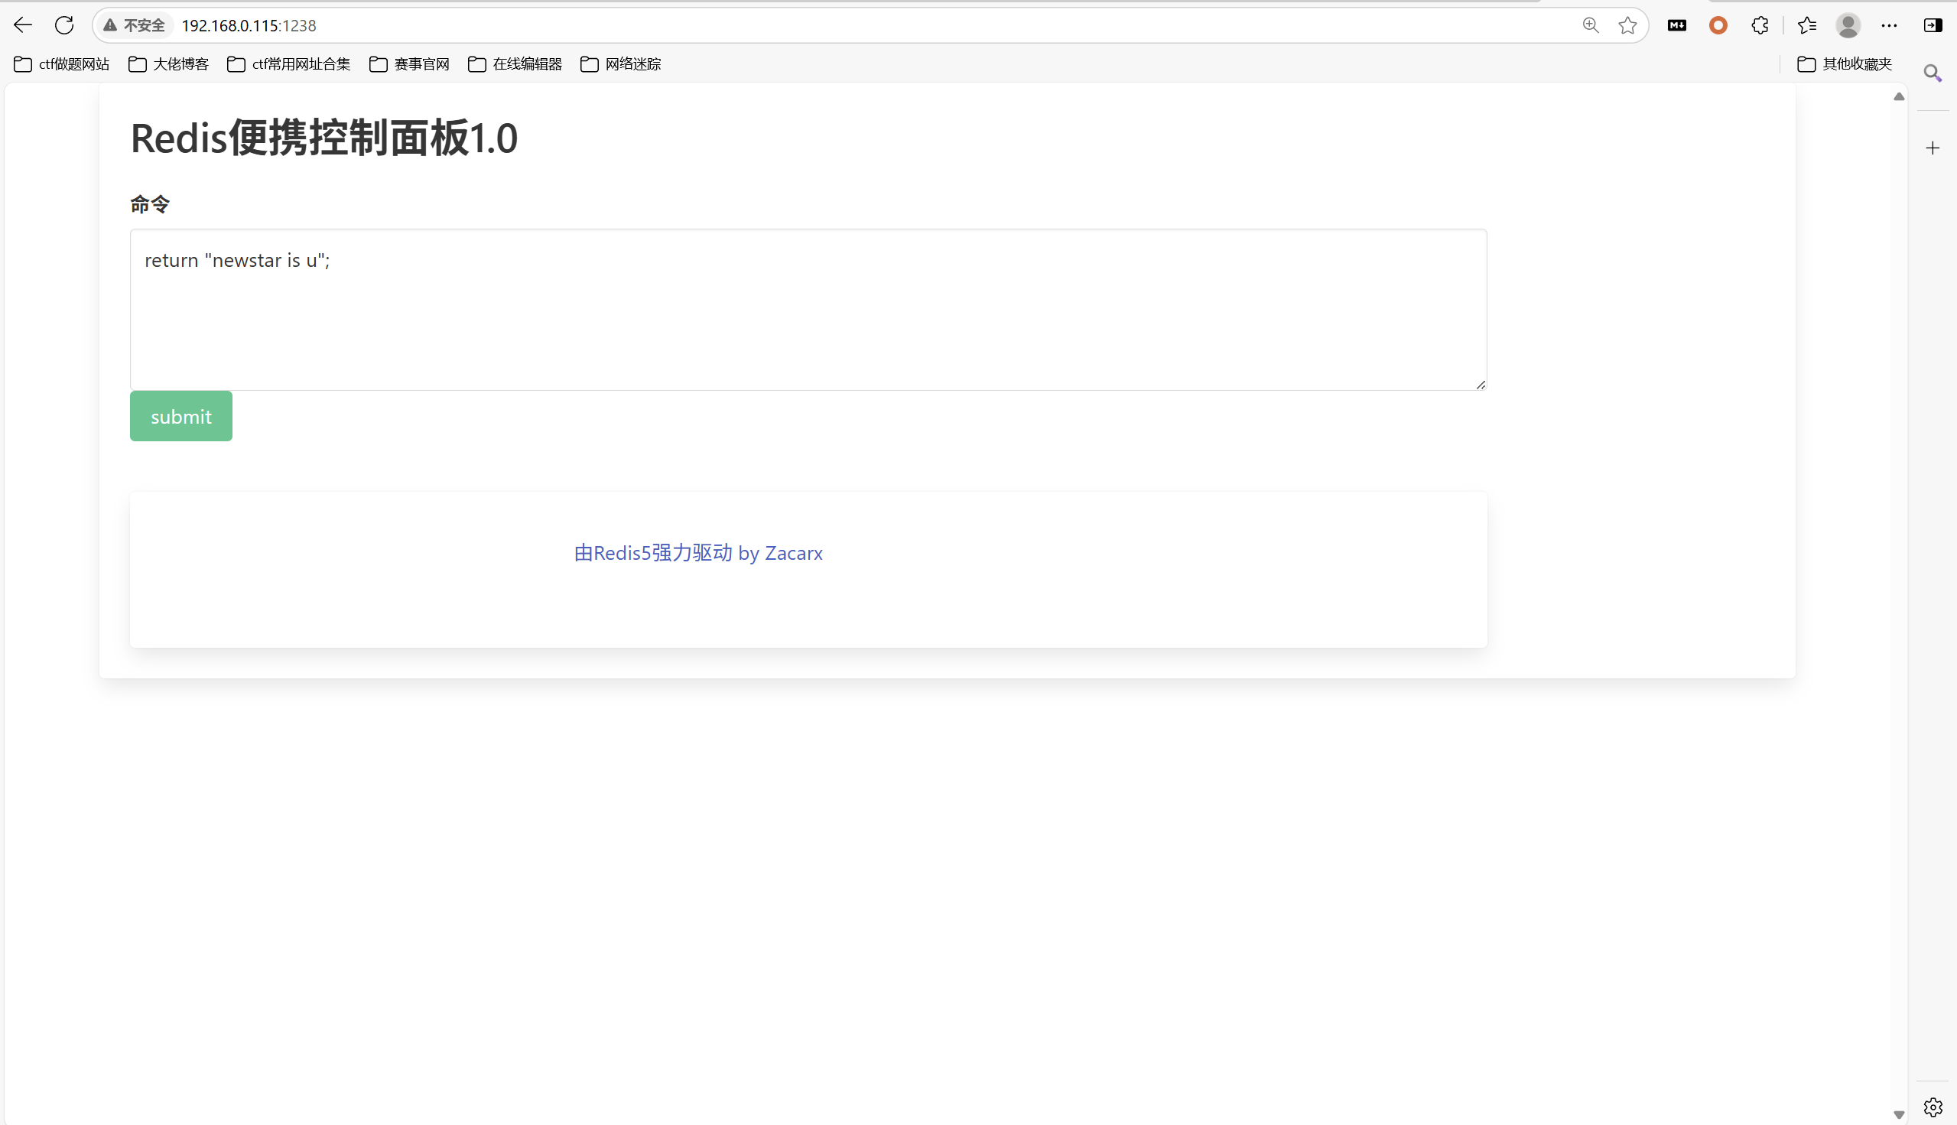The width and height of the screenshot is (1957, 1125).
Task: Open the user profile avatar
Action: pos(1848,25)
